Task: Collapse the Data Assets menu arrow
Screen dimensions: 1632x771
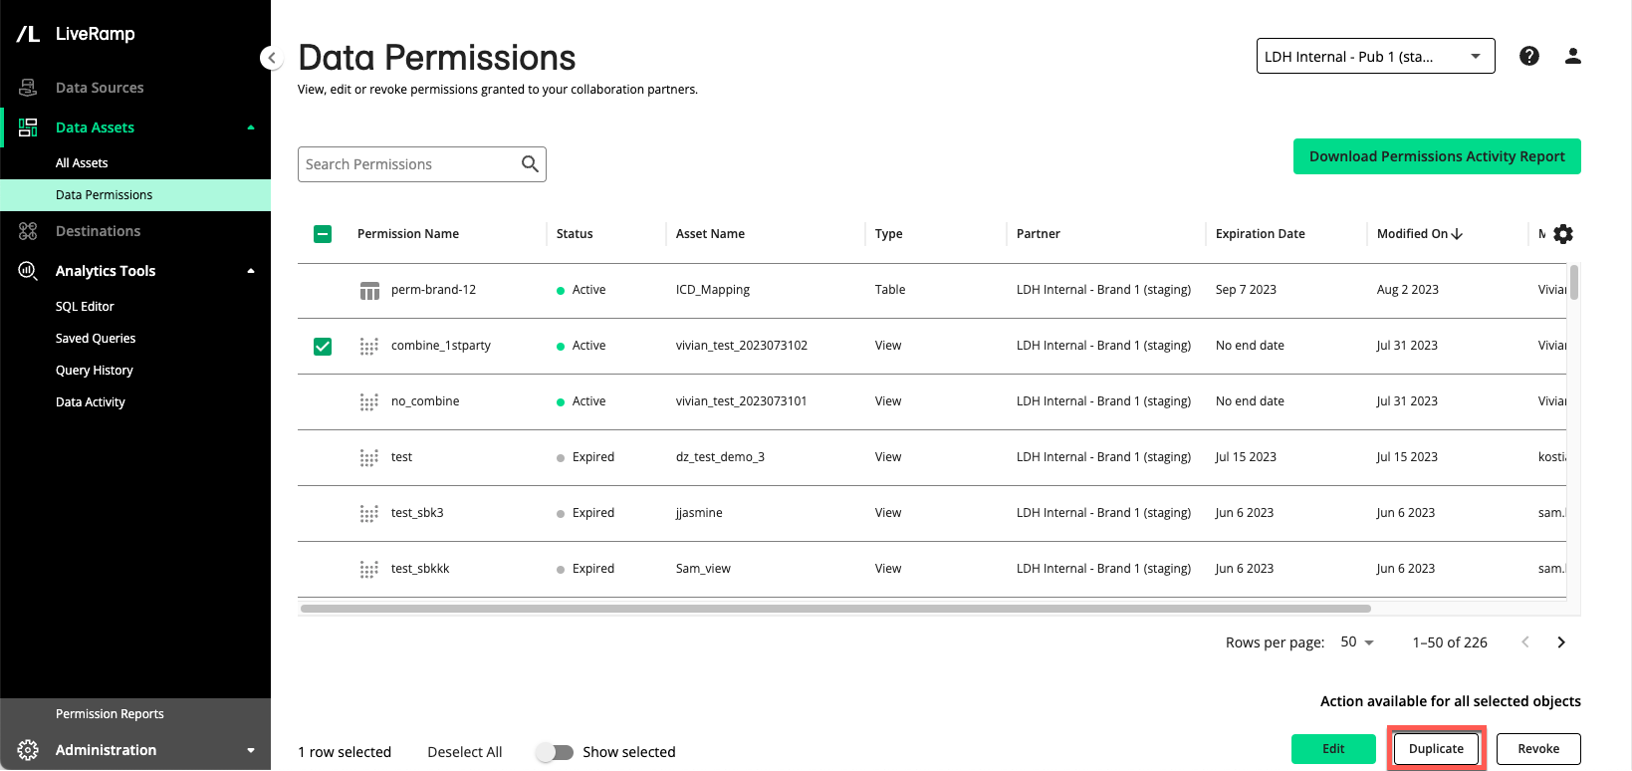Action: click(x=251, y=128)
